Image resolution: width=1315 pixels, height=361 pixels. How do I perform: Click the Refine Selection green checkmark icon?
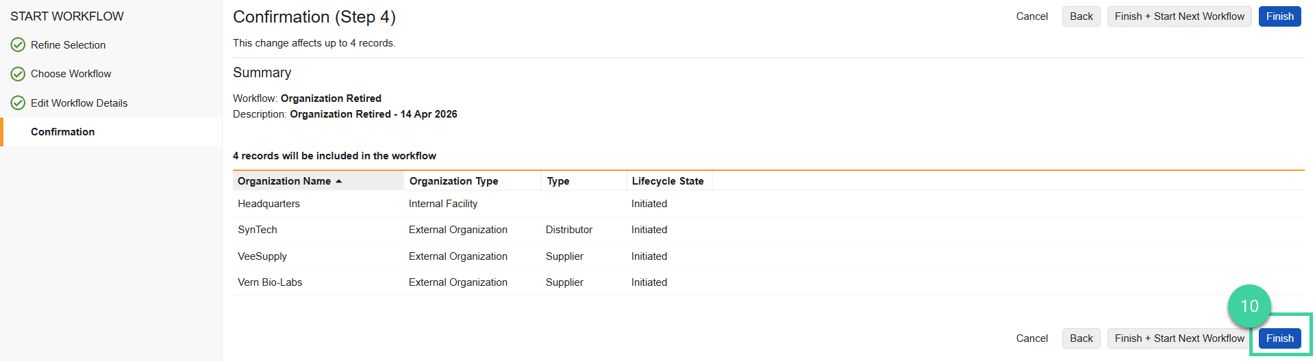pos(18,45)
